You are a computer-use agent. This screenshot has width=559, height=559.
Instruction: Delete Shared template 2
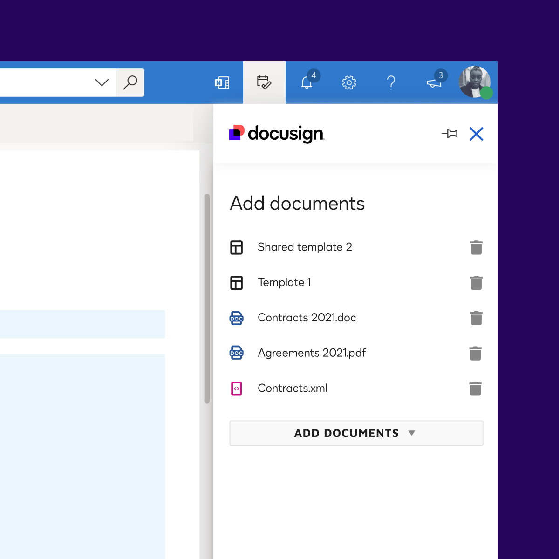click(x=476, y=247)
